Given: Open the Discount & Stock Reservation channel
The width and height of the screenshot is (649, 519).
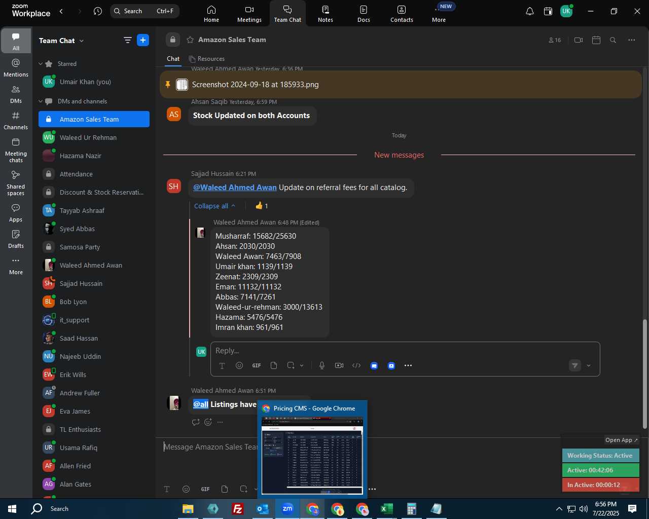Looking at the screenshot, I should (94, 192).
